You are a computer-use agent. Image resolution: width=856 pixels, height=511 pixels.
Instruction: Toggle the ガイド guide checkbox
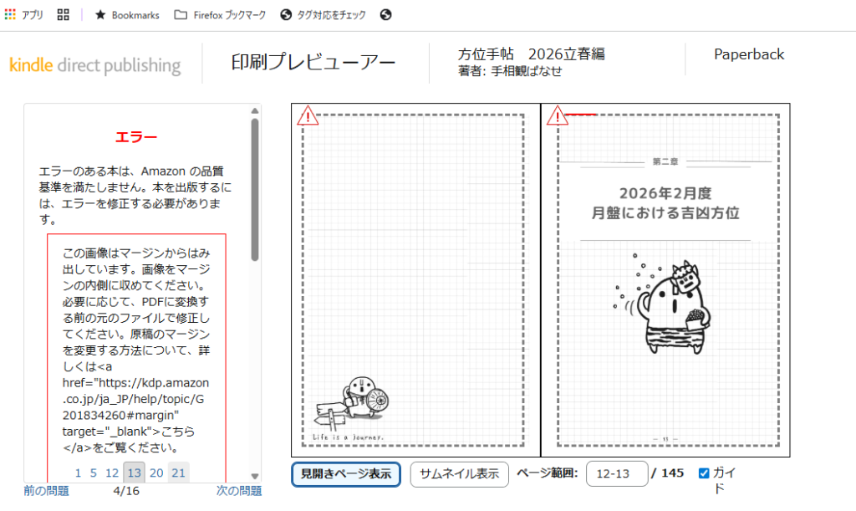704,473
